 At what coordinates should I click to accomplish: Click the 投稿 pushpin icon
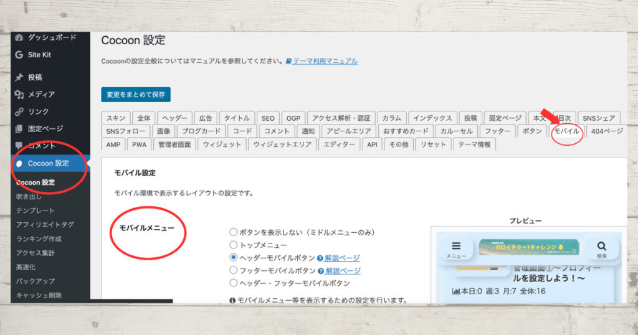pos(19,77)
